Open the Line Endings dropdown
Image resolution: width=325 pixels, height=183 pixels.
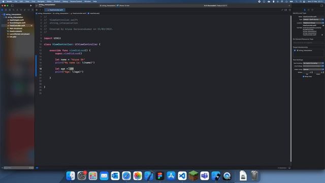click(313, 66)
